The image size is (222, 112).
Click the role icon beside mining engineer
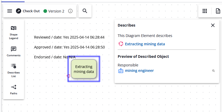pyautogui.click(x=121, y=71)
